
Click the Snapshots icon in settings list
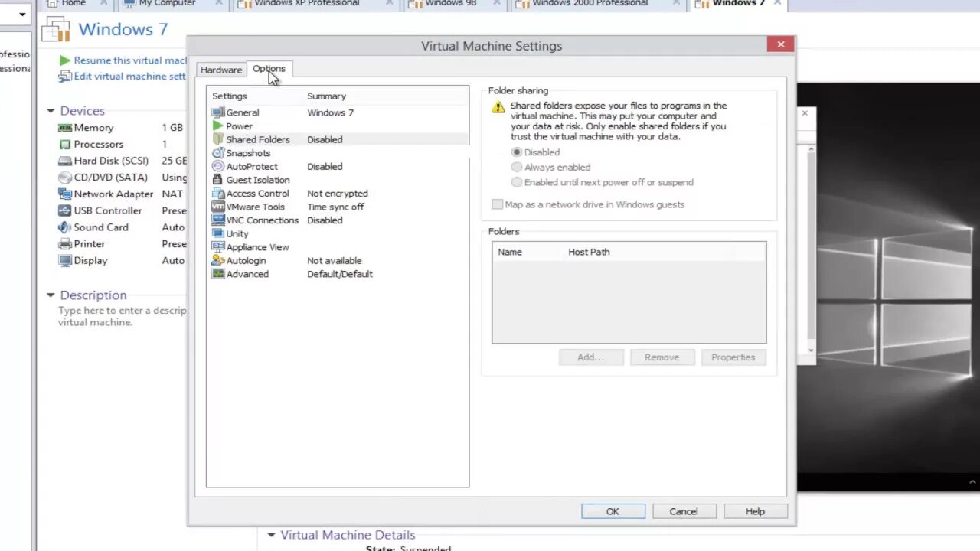point(218,153)
